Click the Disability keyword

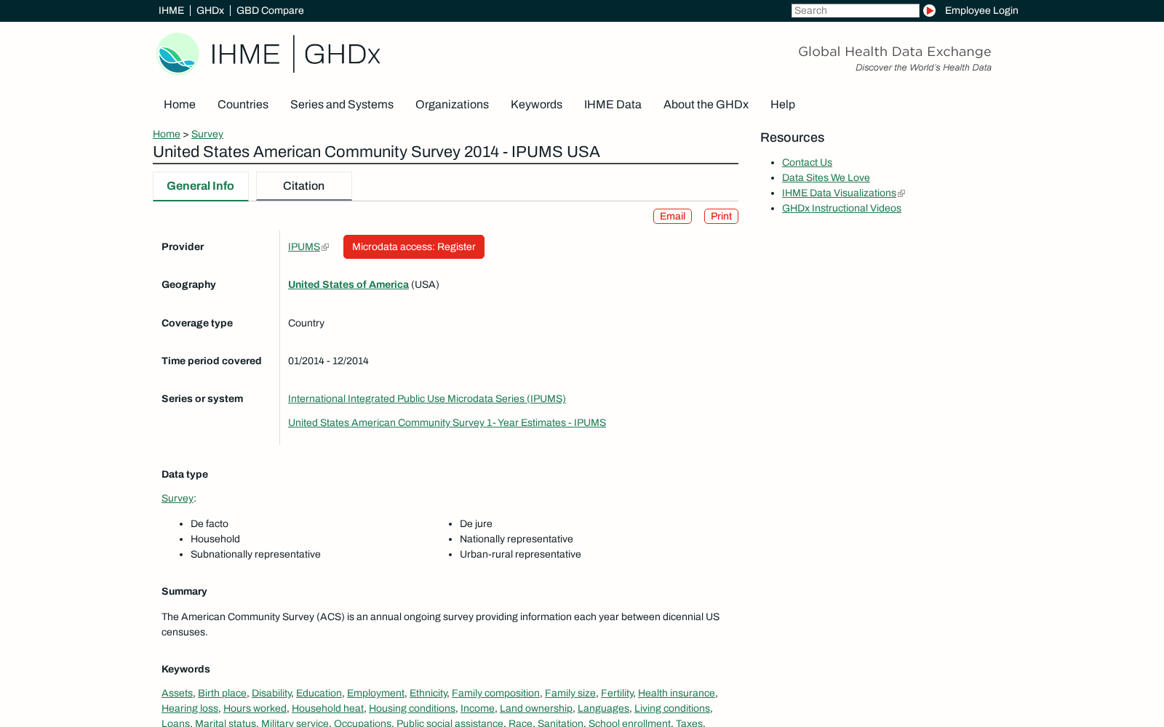[x=271, y=693]
